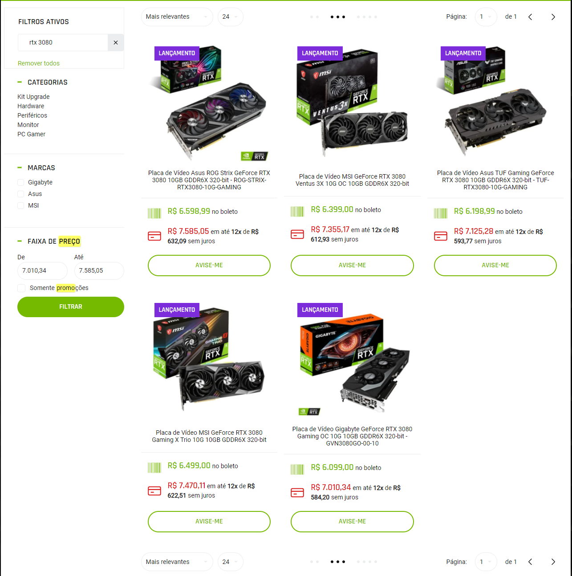
Task: Click the green Filtrar button
Action: [71, 307]
